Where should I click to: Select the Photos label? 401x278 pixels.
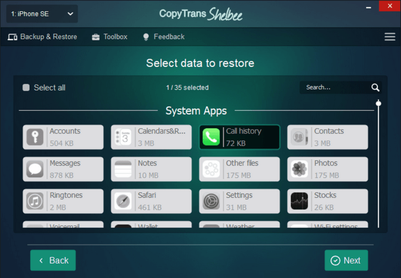click(326, 163)
